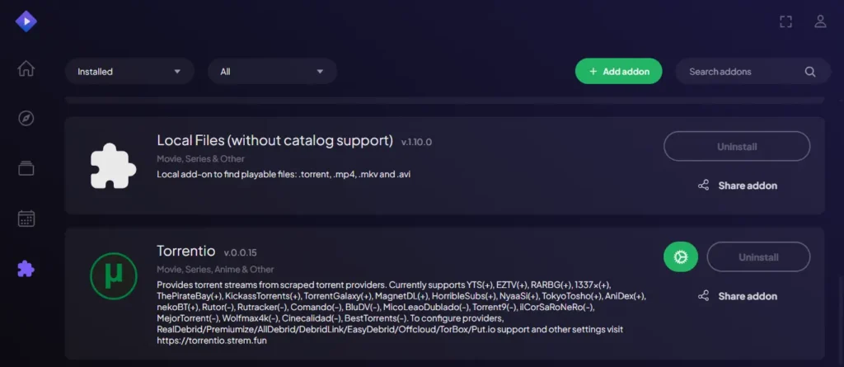Share the Local Files addon
844x367 pixels.
737,186
